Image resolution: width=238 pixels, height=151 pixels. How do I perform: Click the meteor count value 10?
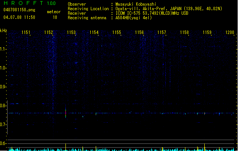pos(55,17)
